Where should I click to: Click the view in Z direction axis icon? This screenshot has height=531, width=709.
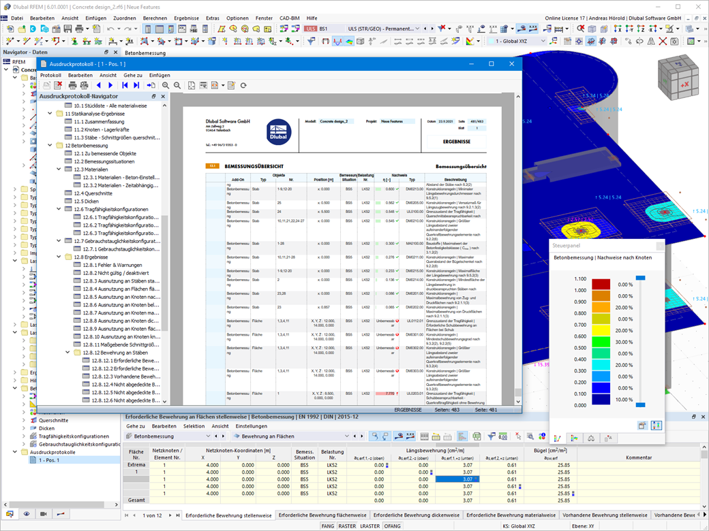point(641,29)
